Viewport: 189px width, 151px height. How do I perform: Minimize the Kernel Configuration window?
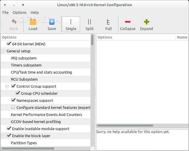tap(14, 5)
